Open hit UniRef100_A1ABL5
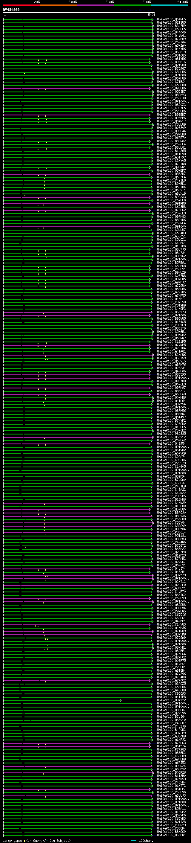The height and width of the screenshot is (843, 191). point(171,427)
